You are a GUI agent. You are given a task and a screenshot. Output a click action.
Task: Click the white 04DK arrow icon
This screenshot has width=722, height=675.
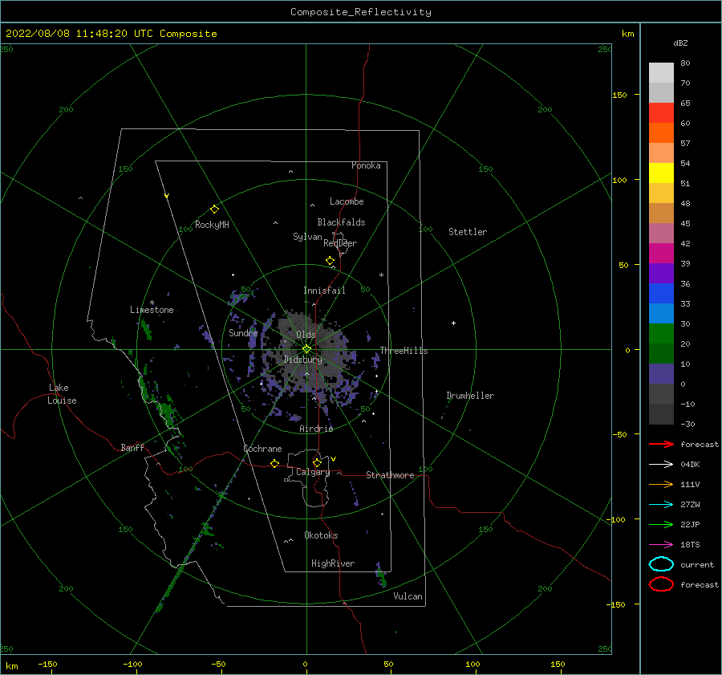point(661,464)
